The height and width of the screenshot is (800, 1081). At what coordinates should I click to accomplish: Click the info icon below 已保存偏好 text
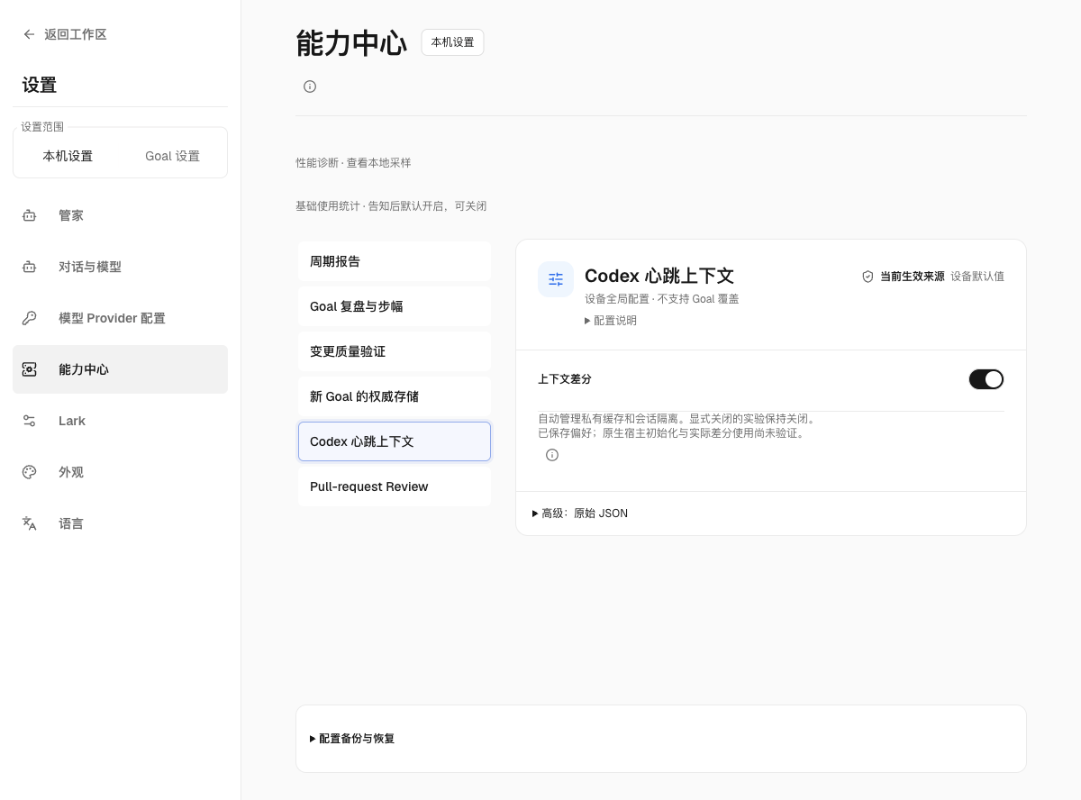click(552, 455)
